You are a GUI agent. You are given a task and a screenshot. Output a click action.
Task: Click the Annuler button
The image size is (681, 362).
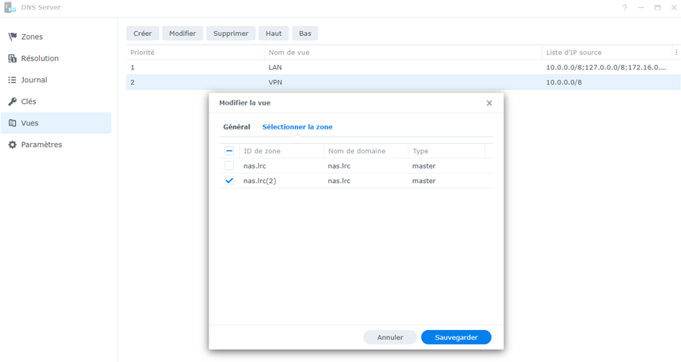(x=390, y=337)
